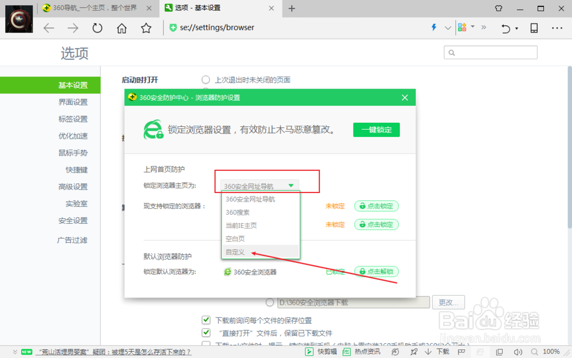Toggle "直接打开"文件后保留已下载文件 checkbox
This screenshot has width=572, height=358.
point(206,332)
